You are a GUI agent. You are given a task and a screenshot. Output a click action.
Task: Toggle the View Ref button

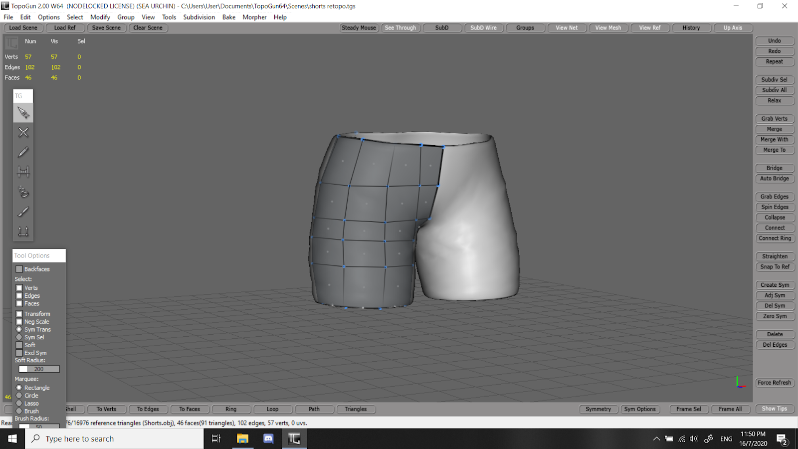(x=650, y=28)
